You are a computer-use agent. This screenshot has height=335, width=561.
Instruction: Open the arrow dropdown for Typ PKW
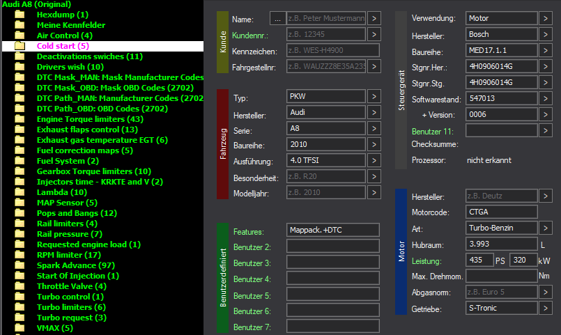pyautogui.click(x=374, y=96)
